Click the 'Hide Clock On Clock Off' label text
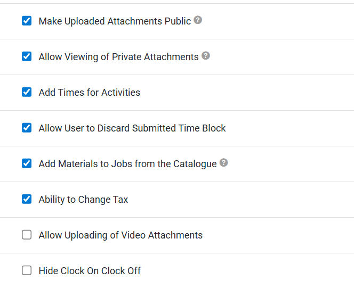Screen dimensions: 354x288 [90, 271]
